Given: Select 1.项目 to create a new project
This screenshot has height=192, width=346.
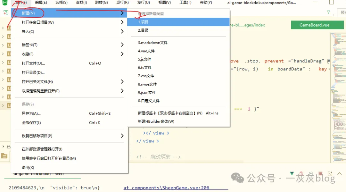Looking at the screenshot, I should click(x=144, y=22).
